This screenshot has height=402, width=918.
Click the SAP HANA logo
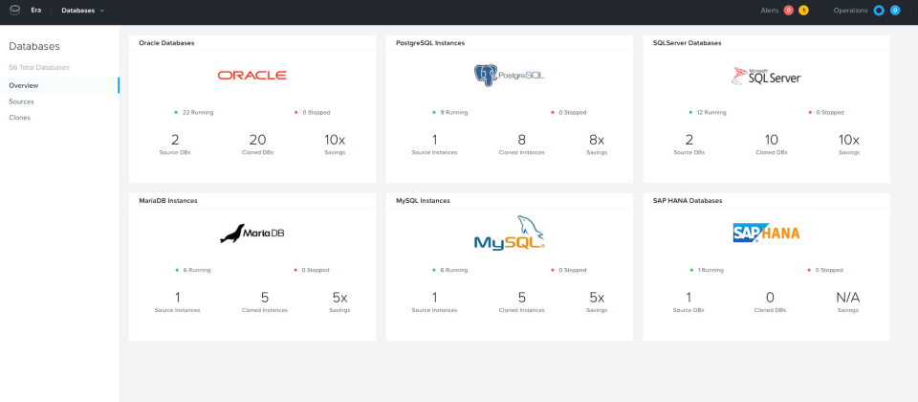[x=766, y=233]
